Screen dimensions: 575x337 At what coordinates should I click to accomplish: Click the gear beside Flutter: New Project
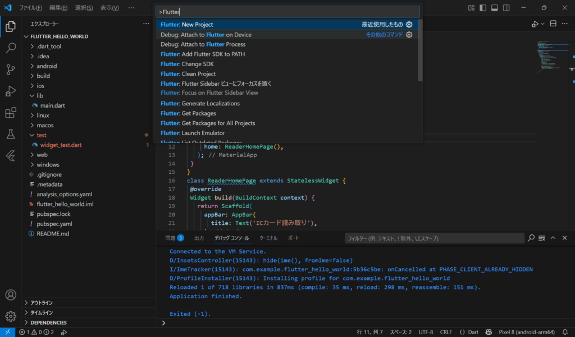click(409, 25)
